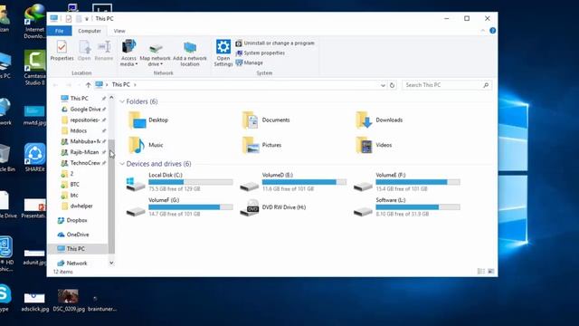Switch to large icons view layout
This screenshot has width=579, height=326.
(490, 272)
